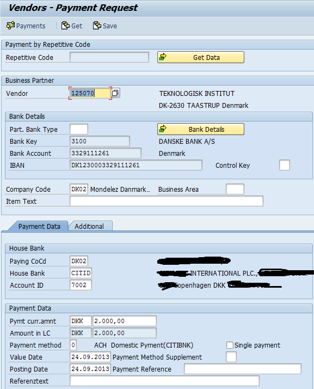This screenshot has width=314, height=389.
Task: Click the Amount in LC currency field
Action: coord(81,333)
